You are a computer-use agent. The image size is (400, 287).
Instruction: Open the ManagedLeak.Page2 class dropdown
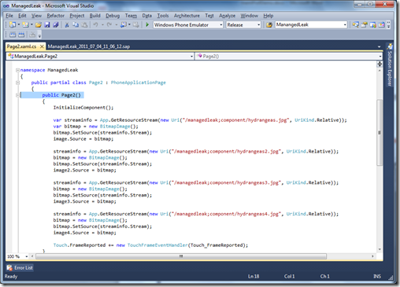[x=100, y=56]
